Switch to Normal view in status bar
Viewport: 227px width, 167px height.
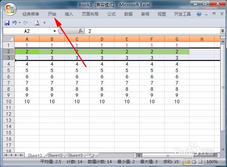click(187, 162)
